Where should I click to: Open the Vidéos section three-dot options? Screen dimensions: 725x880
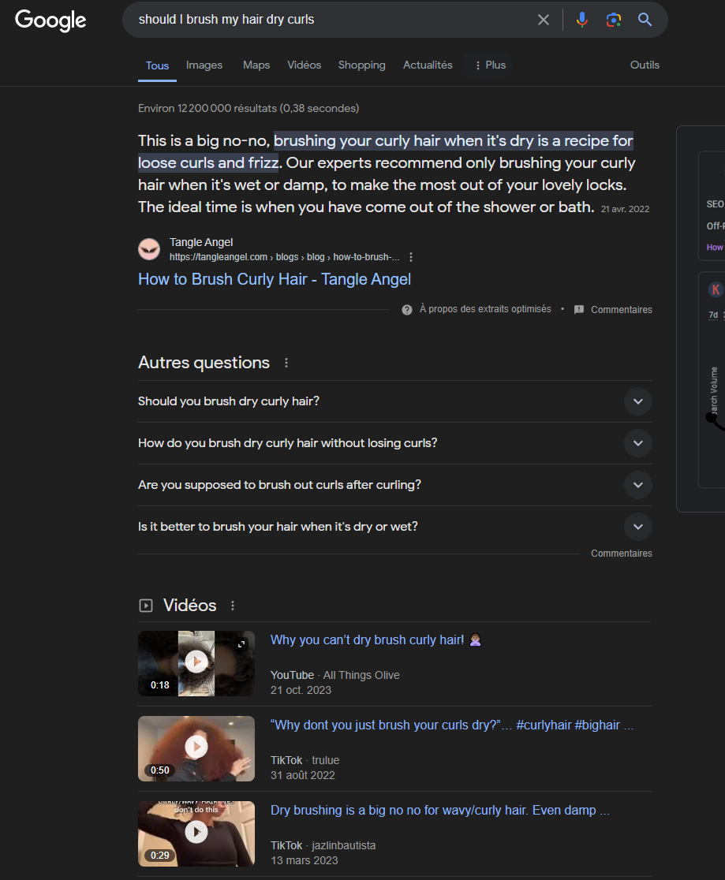pyautogui.click(x=233, y=606)
